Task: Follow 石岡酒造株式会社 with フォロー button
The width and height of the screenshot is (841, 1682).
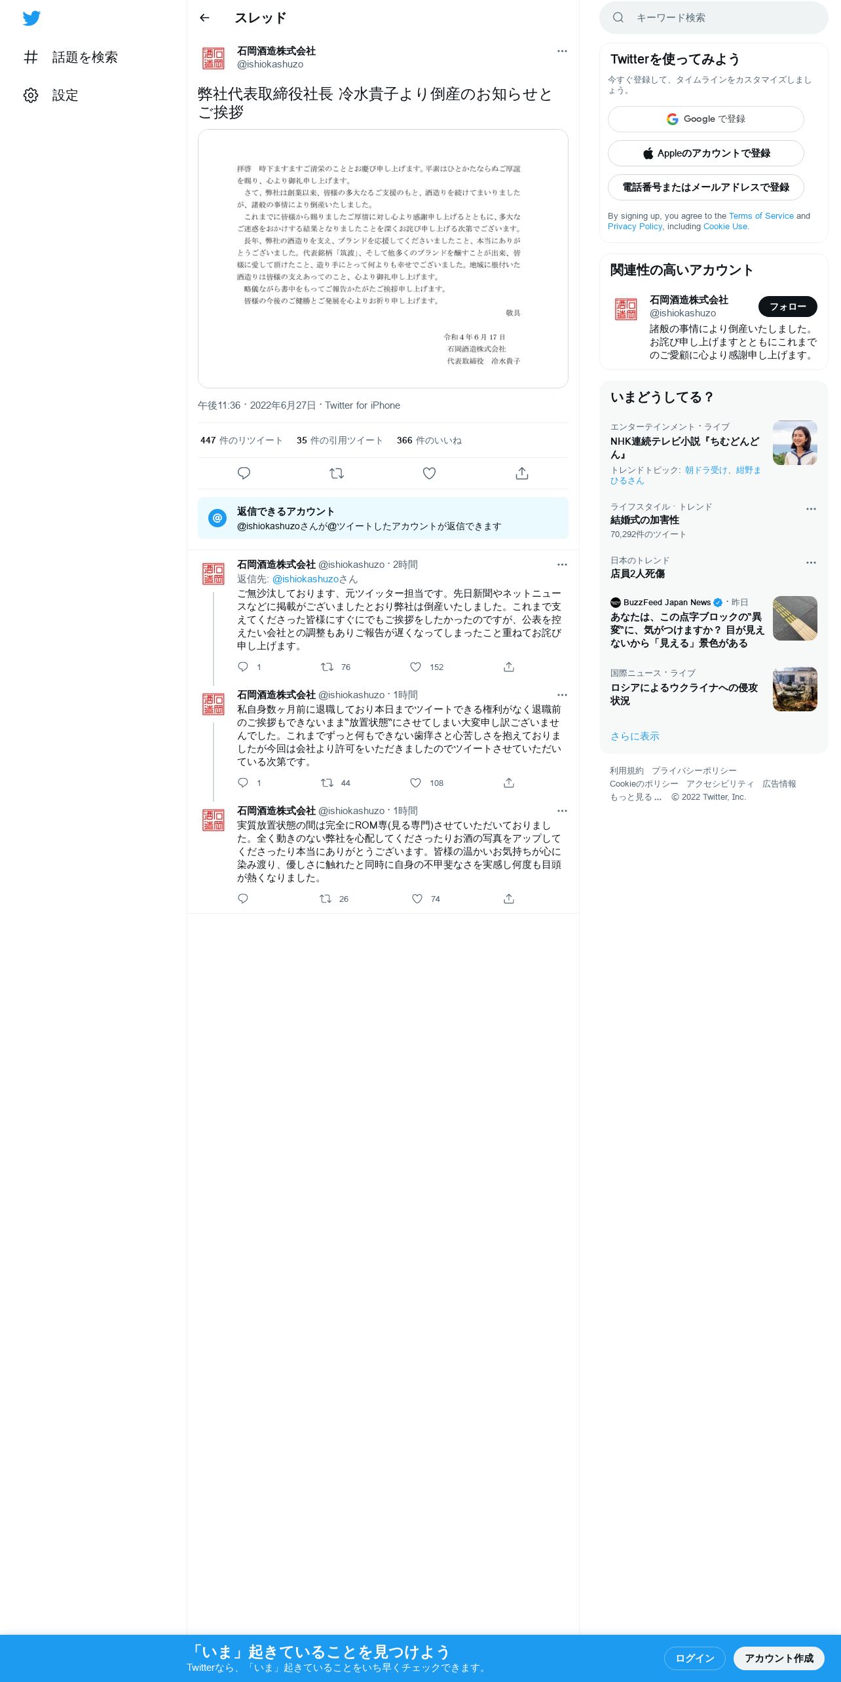Action: [788, 307]
